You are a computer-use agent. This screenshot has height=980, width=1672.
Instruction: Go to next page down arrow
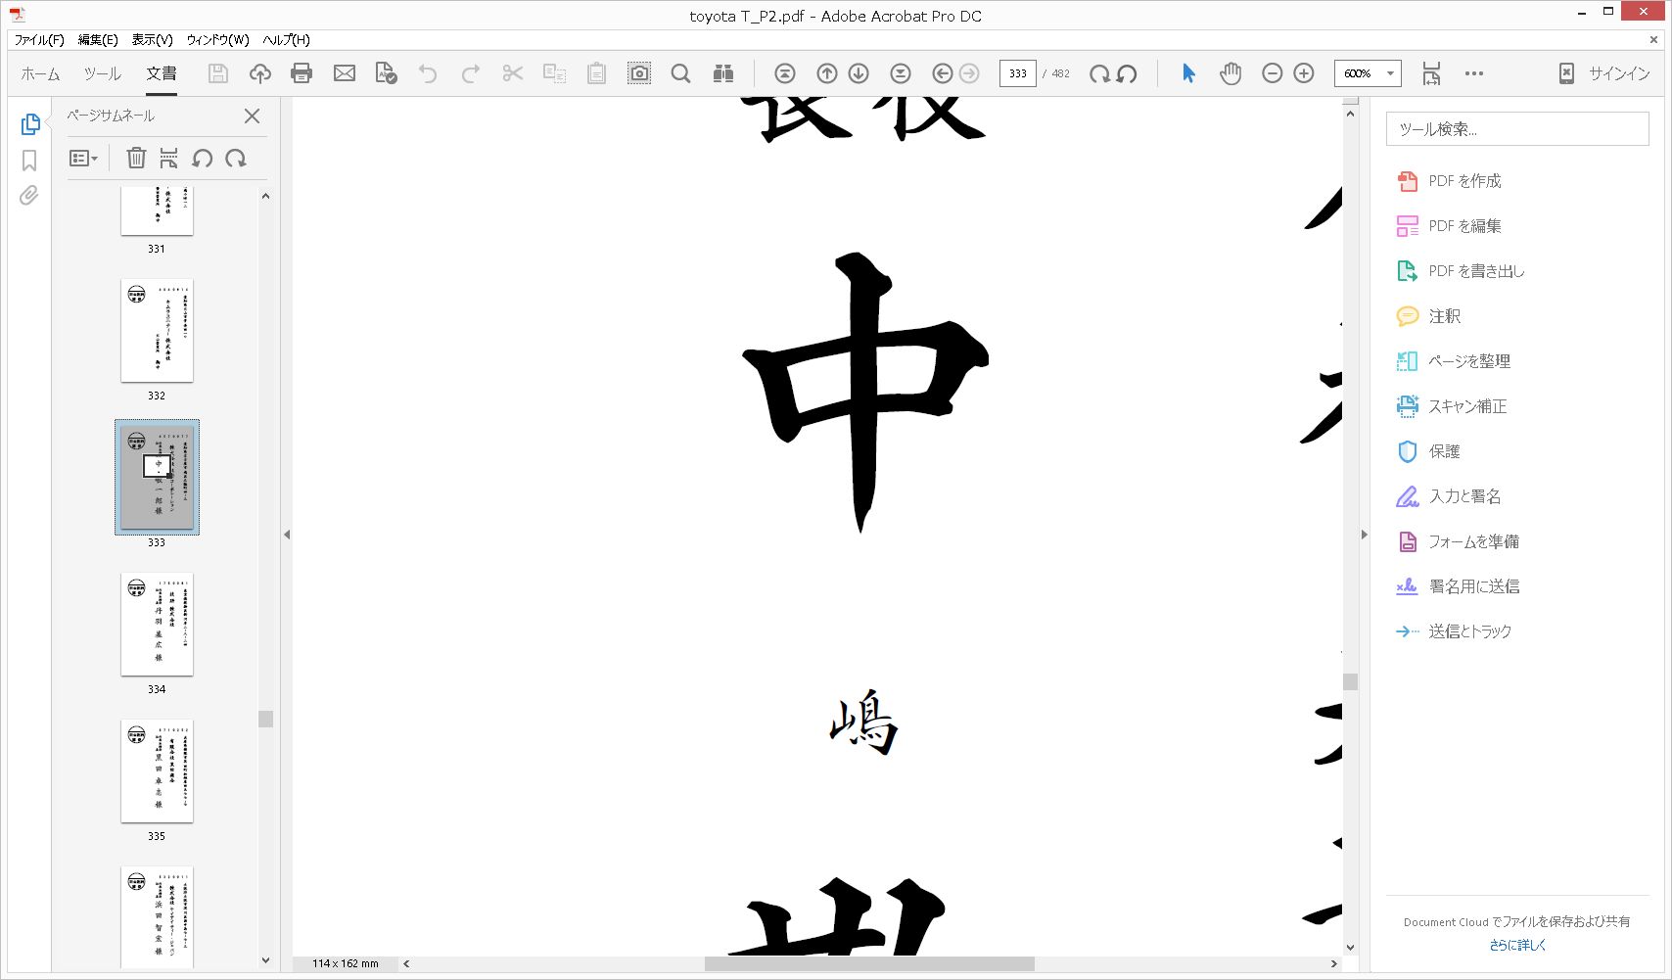click(x=859, y=73)
